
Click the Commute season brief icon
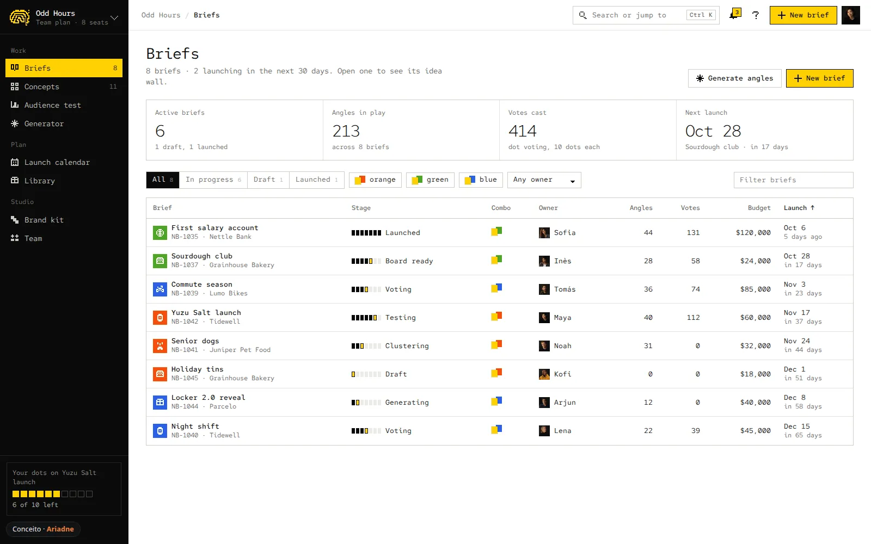point(160,289)
